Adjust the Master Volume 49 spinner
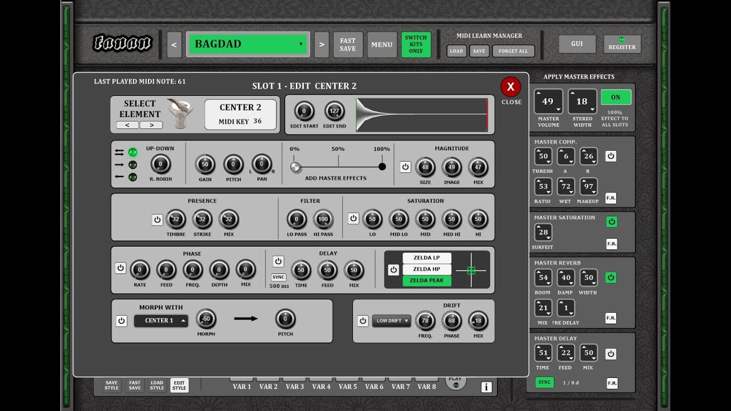 (548, 102)
